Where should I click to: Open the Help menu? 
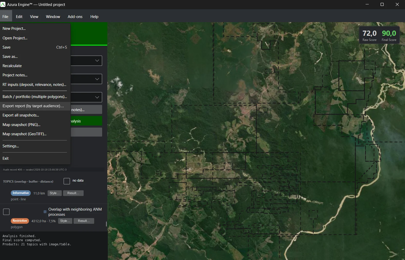94,16
